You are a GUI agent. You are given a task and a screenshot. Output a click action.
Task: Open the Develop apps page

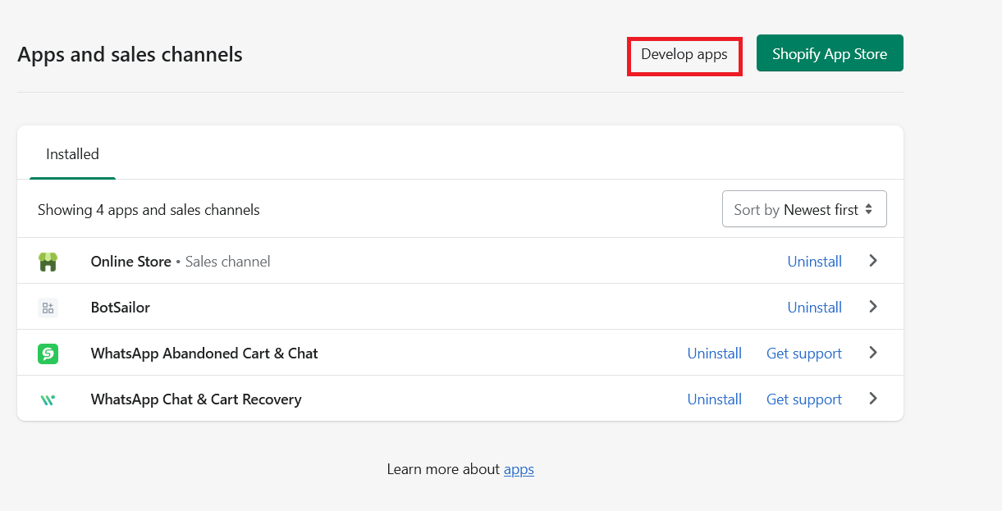point(684,54)
